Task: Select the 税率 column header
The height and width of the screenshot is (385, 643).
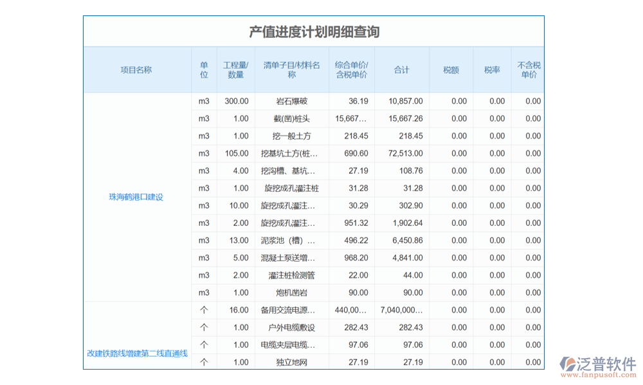Action: (x=492, y=70)
